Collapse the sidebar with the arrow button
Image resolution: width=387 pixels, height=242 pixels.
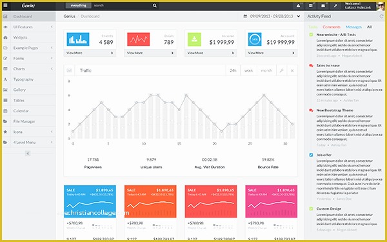(28, 154)
